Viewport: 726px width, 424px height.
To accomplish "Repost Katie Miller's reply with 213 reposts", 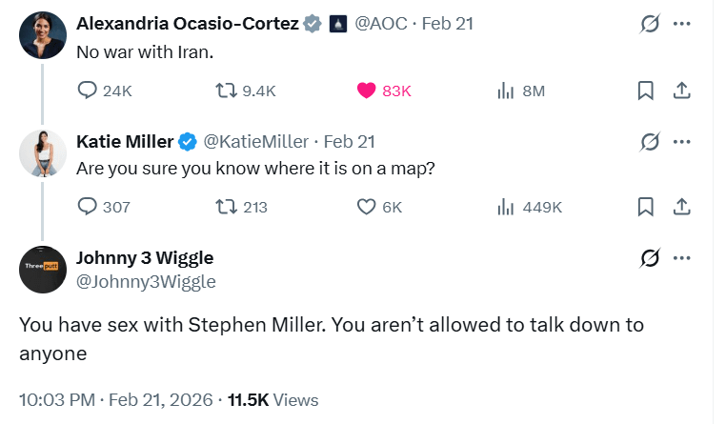I will point(228,207).
